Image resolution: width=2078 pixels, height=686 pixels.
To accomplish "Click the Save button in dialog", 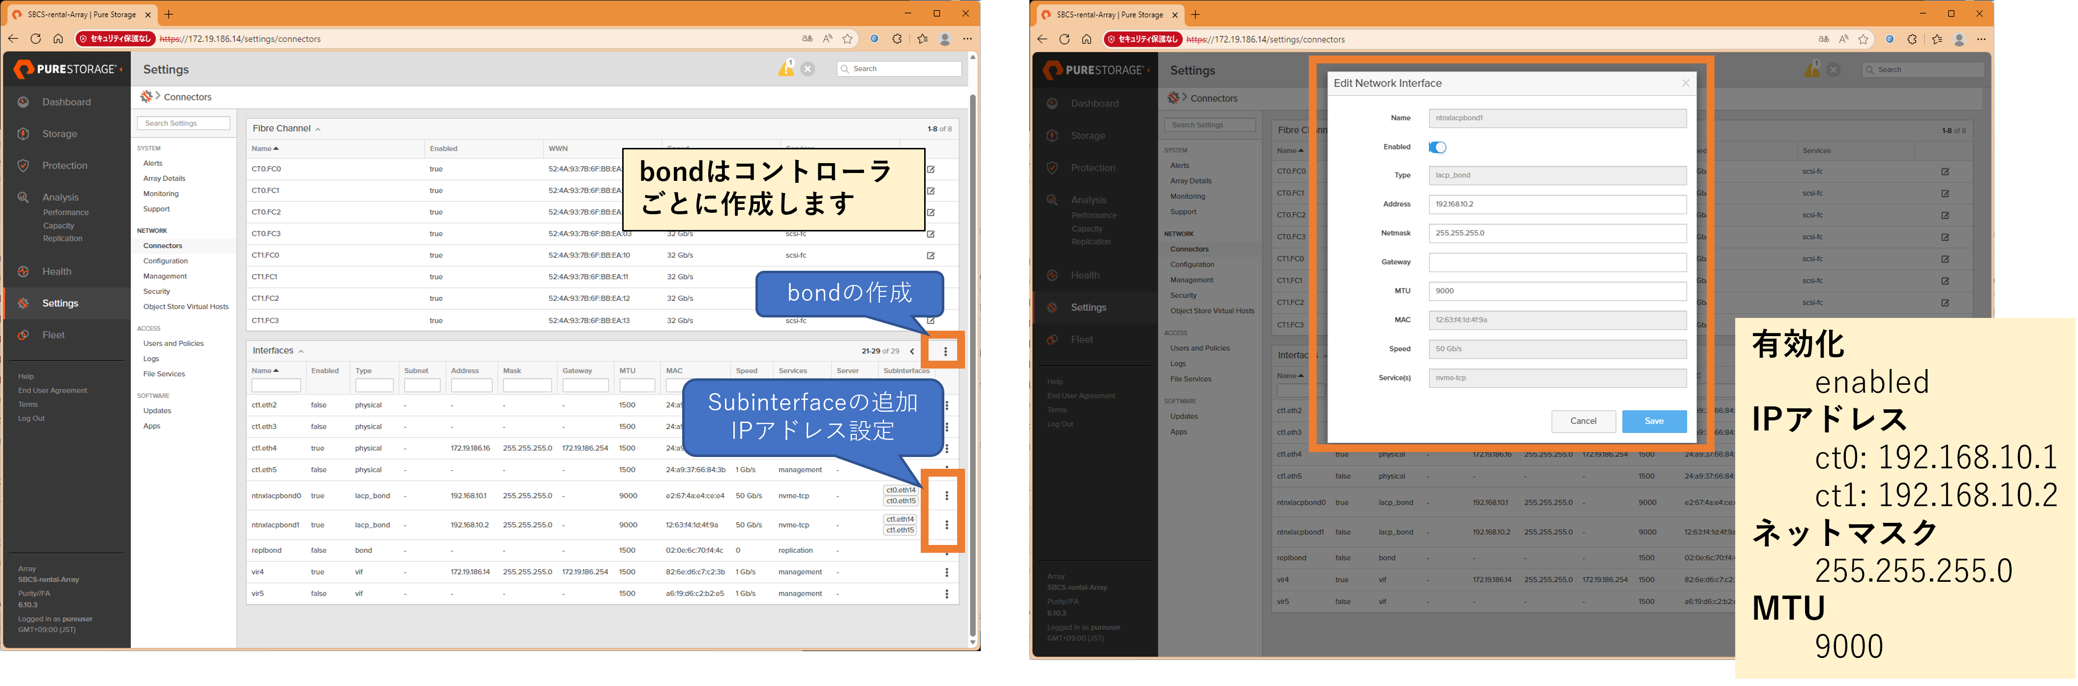I will (1654, 421).
